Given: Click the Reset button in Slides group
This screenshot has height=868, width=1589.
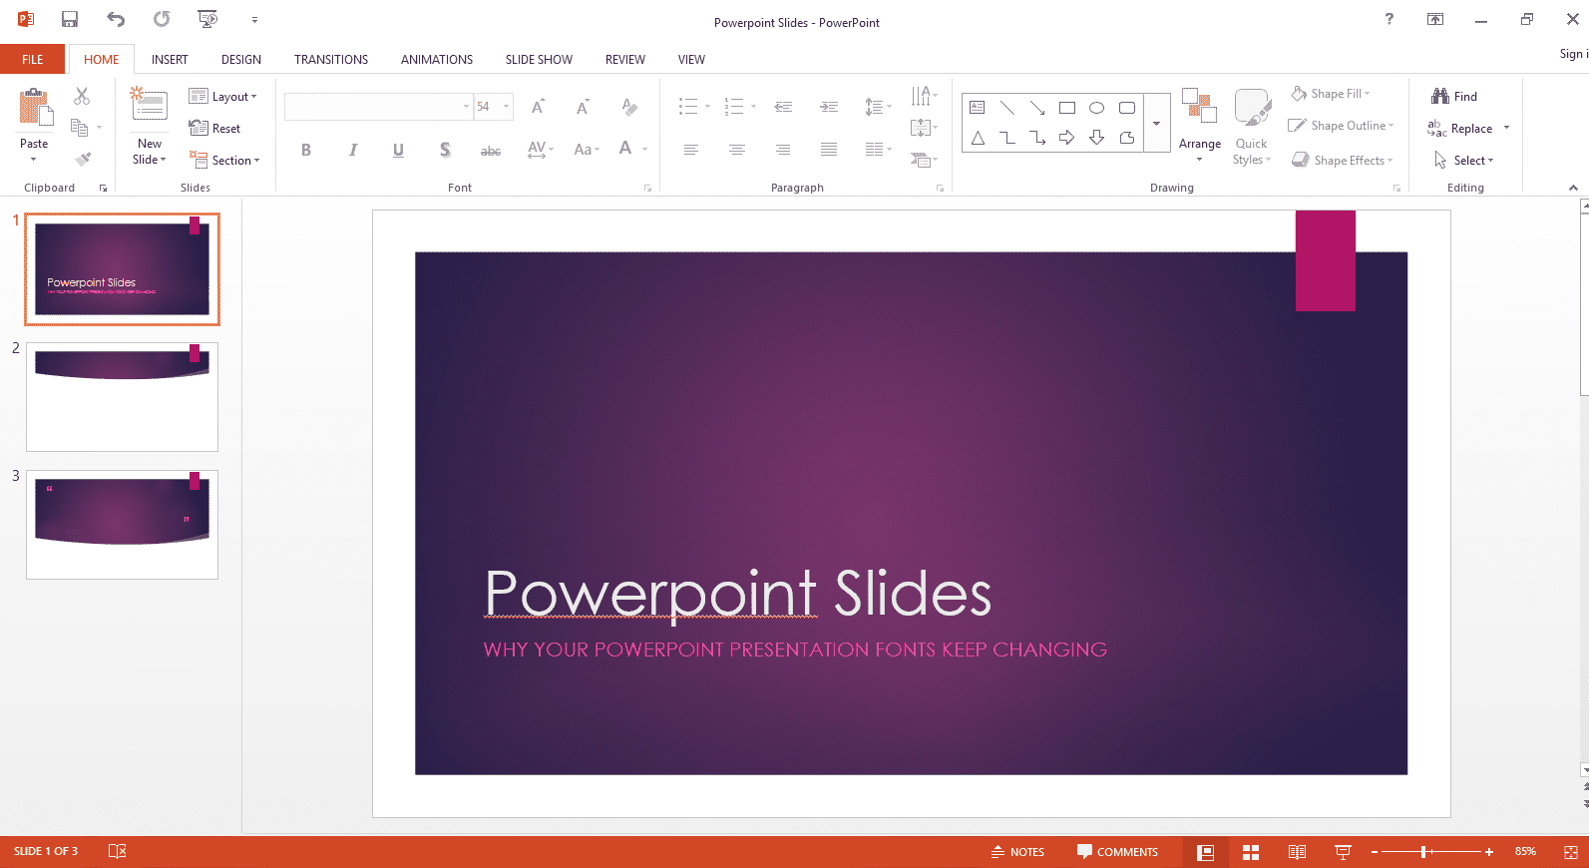Looking at the screenshot, I should click(215, 129).
